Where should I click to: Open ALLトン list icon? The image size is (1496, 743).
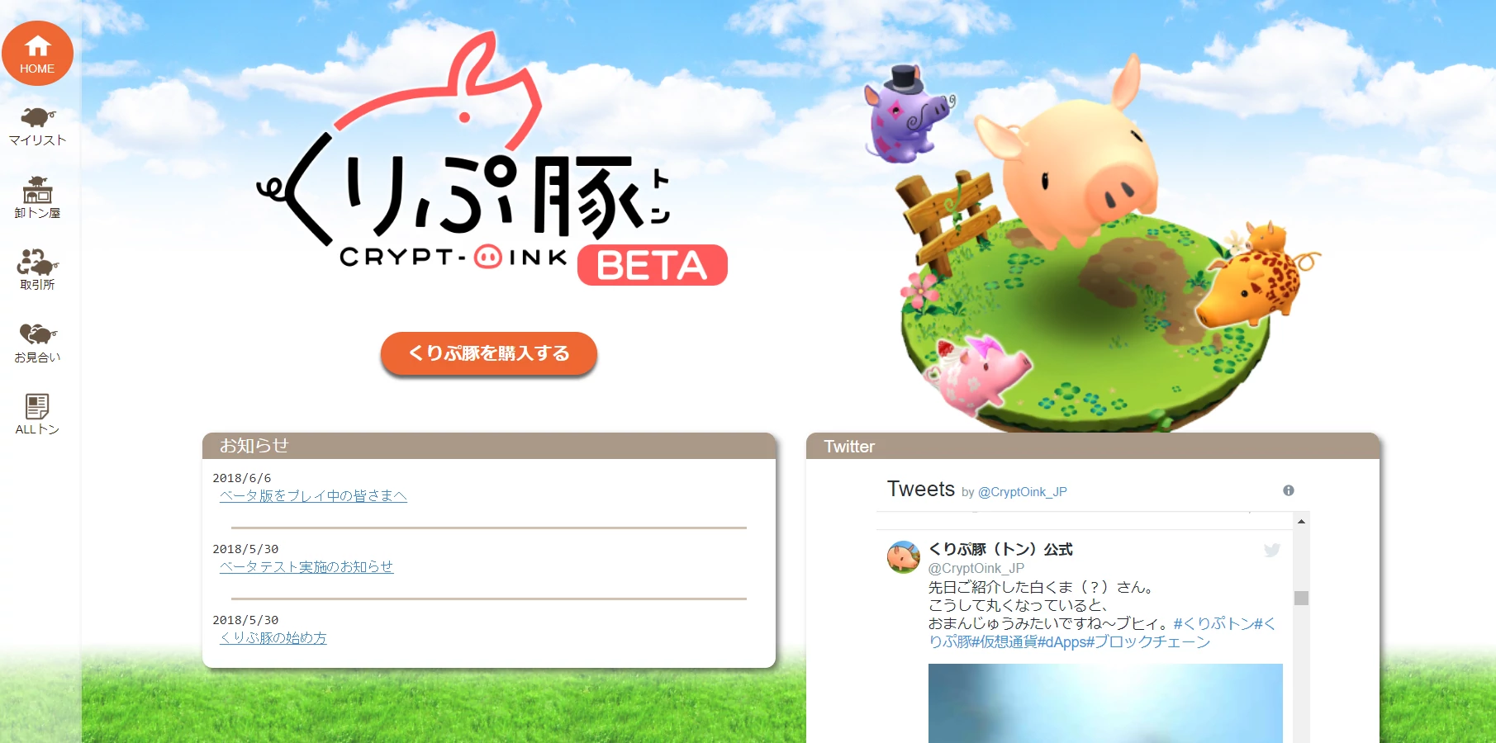point(37,414)
